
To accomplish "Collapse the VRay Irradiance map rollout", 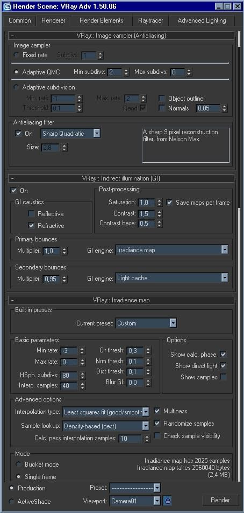I will click(121, 300).
